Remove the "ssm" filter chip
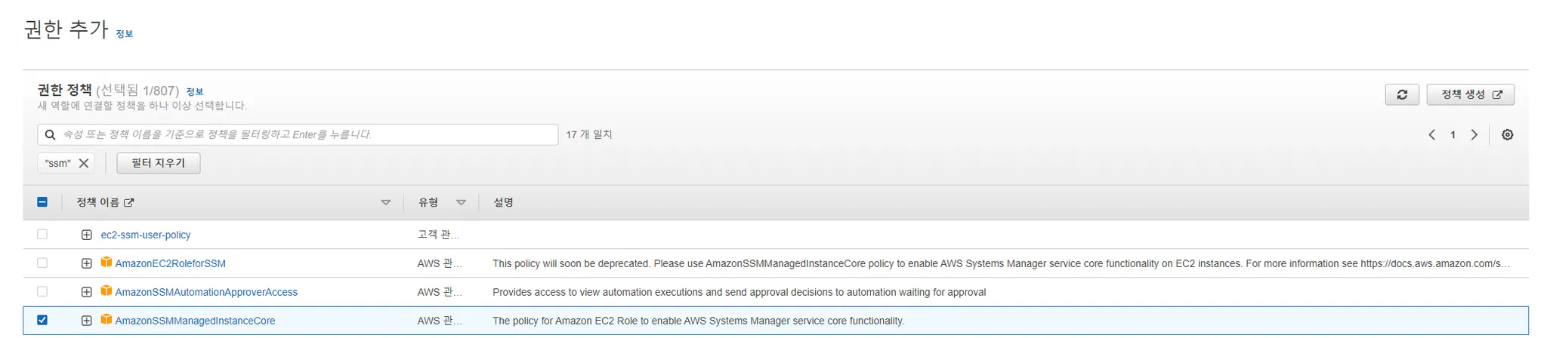This screenshot has height=338, width=1547. point(84,163)
